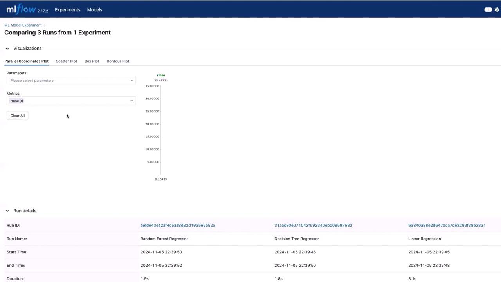Toggle the dark mode switch
Image resolution: width=501 pixels, height=282 pixels.
point(488,10)
